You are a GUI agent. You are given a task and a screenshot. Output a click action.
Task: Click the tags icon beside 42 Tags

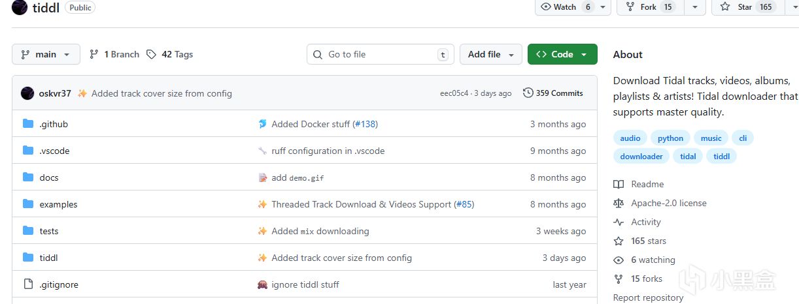[x=152, y=54]
